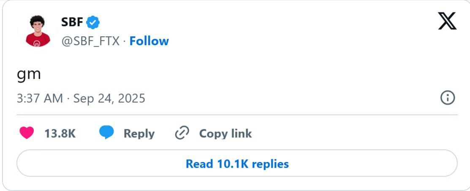Visit the @SBF_FTX handle

tap(90, 41)
